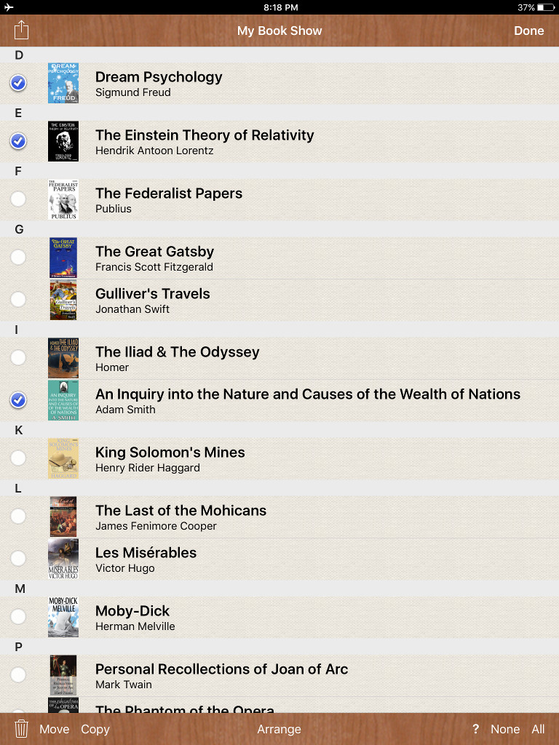Check the Gulliver's Travels selection circle
The image size is (559, 745).
coord(18,300)
